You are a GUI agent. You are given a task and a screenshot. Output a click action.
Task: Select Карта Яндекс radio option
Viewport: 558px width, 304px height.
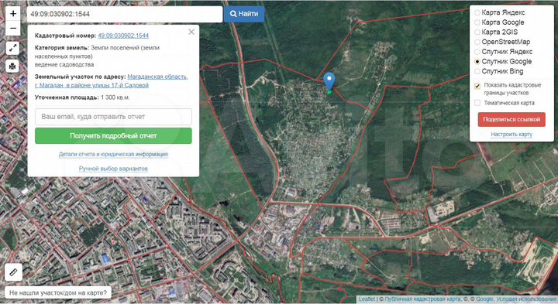click(x=477, y=13)
